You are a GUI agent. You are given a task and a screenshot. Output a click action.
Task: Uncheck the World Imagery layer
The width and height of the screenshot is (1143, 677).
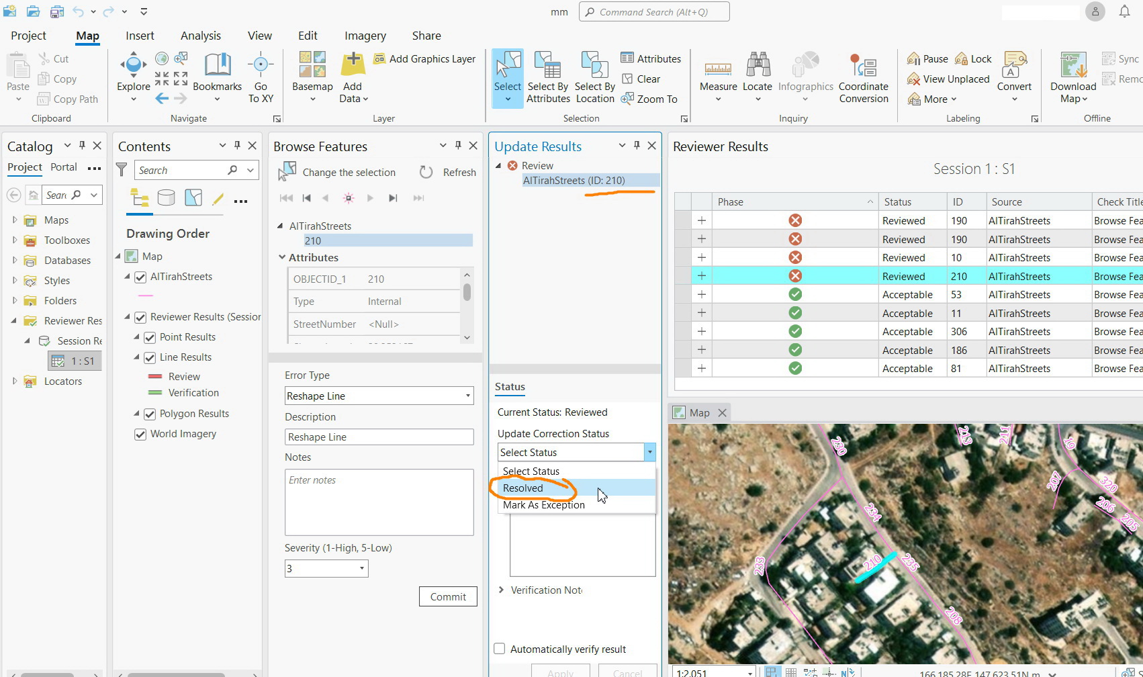140,434
